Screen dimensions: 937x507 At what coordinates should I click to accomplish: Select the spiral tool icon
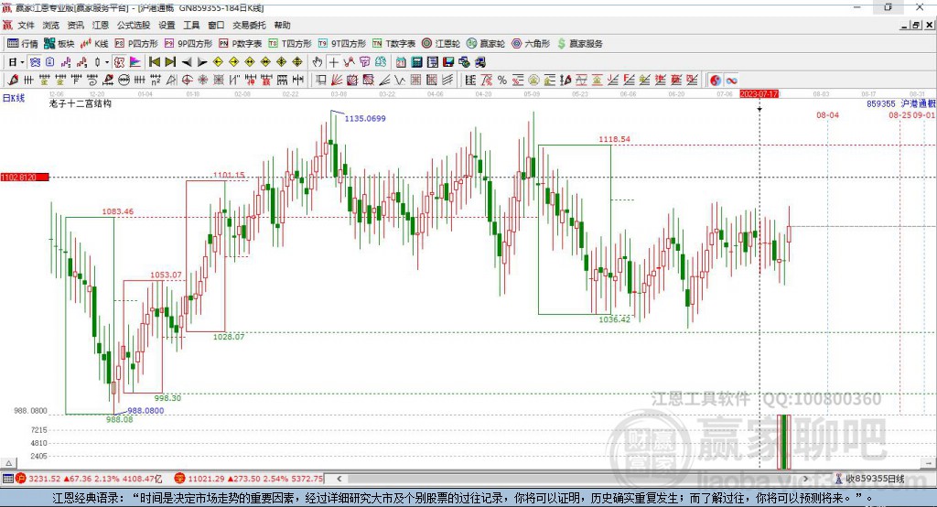tap(92, 81)
